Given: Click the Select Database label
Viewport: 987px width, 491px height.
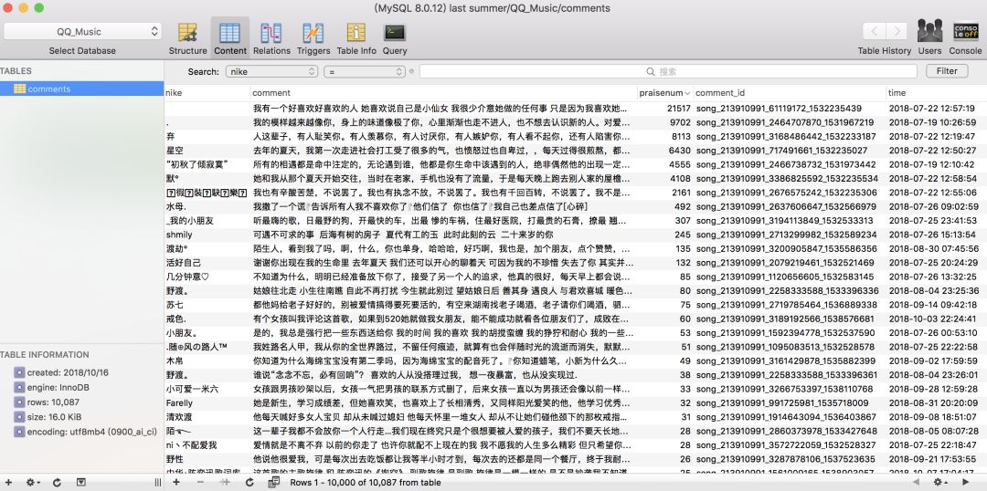Looking at the screenshot, I should [82, 50].
